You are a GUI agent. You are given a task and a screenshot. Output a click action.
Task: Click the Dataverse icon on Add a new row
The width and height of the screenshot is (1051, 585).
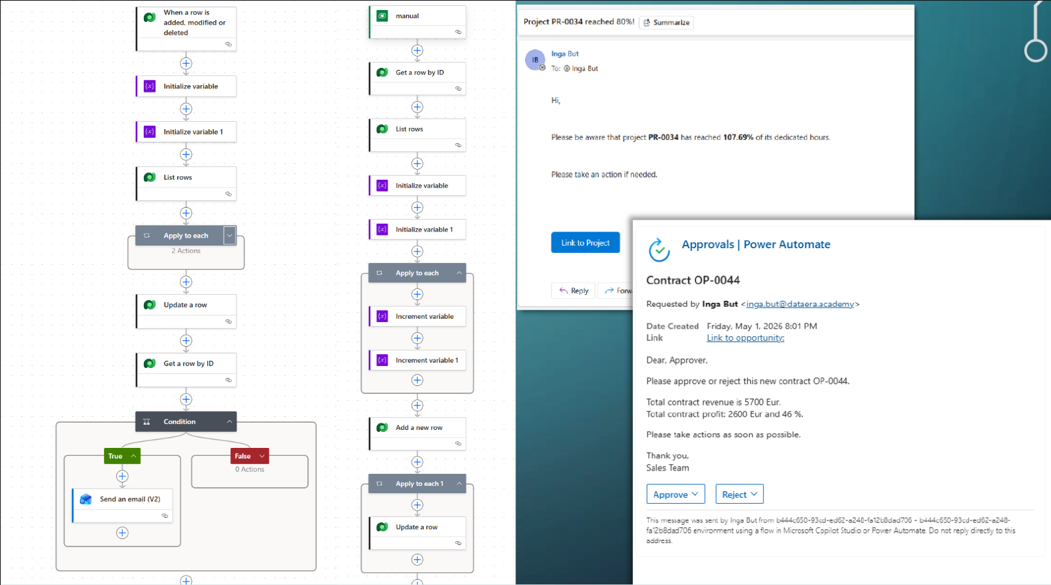[x=382, y=428]
